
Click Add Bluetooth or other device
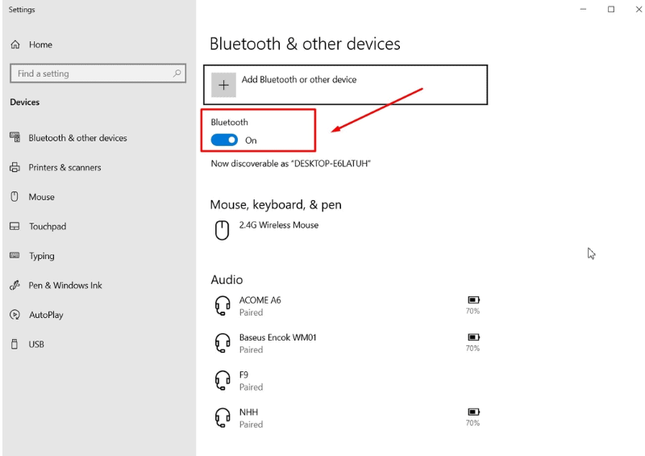coord(298,80)
